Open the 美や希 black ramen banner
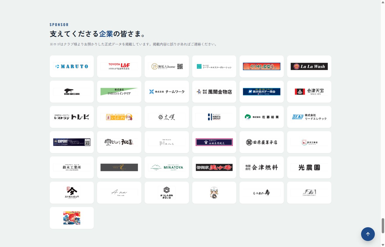The height and width of the screenshot is (247, 385). pyautogui.click(x=214, y=167)
